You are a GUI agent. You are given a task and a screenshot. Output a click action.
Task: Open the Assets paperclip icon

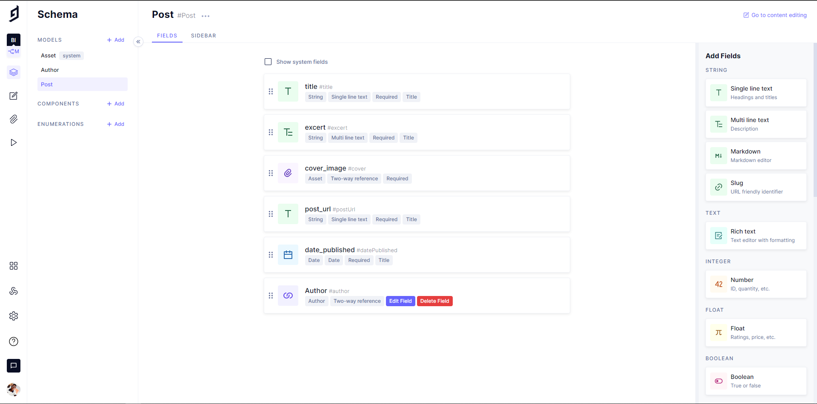[x=13, y=119]
